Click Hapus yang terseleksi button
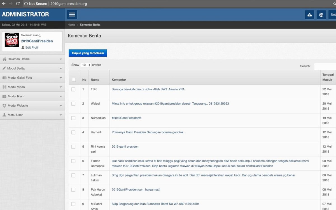The height and width of the screenshot is (210, 336). 88,53
